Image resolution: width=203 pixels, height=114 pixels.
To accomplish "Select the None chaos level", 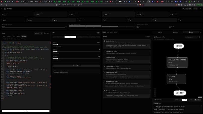I will (58, 37).
